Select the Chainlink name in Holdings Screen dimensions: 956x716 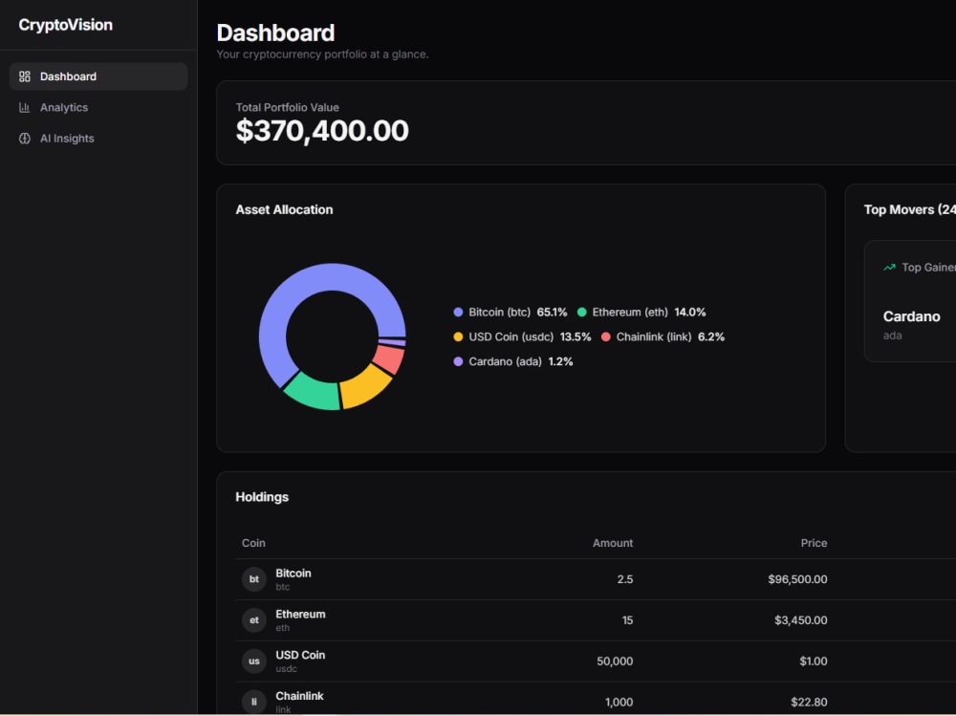299,696
